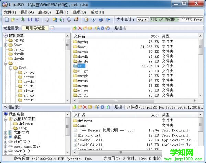Click the Open file folder icon in main toolbar
This screenshot has height=163, width=206.
click(x=13, y=20)
